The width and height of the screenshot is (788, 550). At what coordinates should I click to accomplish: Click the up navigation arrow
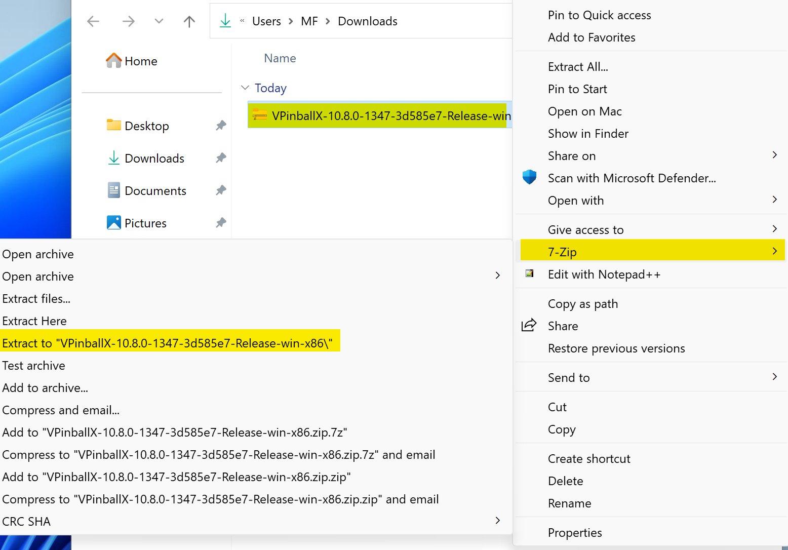[188, 21]
